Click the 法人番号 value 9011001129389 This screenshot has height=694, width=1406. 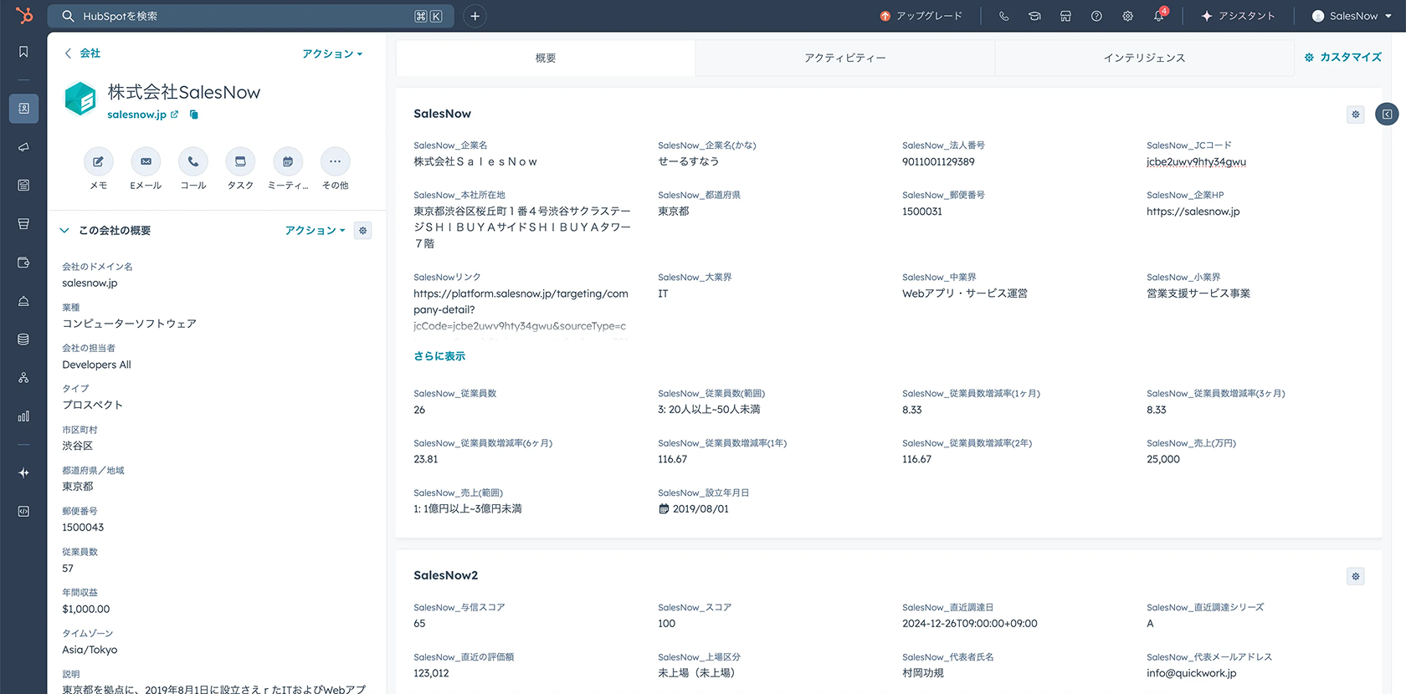pos(938,162)
